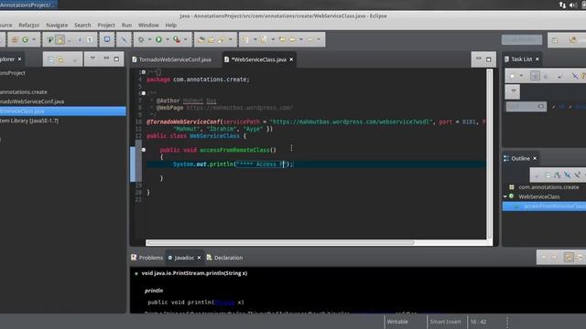Toggle Categorized presentation in Task List
This screenshot has height=329, width=586.
[x=535, y=76]
